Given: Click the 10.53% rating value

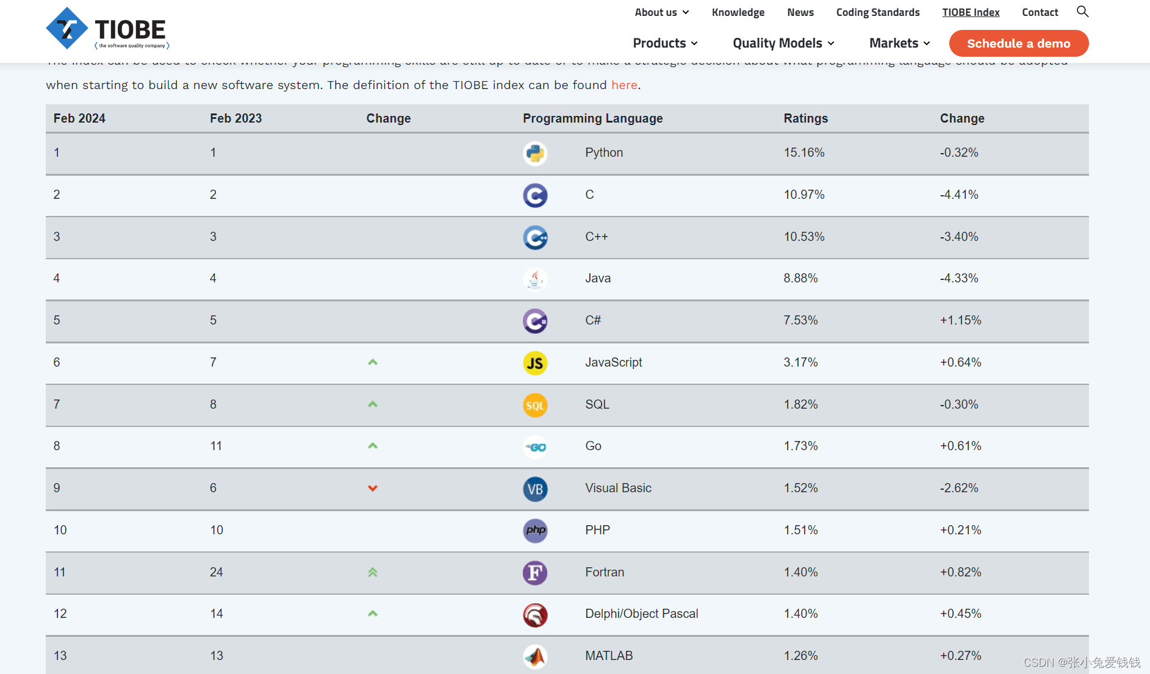Looking at the screenshot, I should (x=804, y=237).
